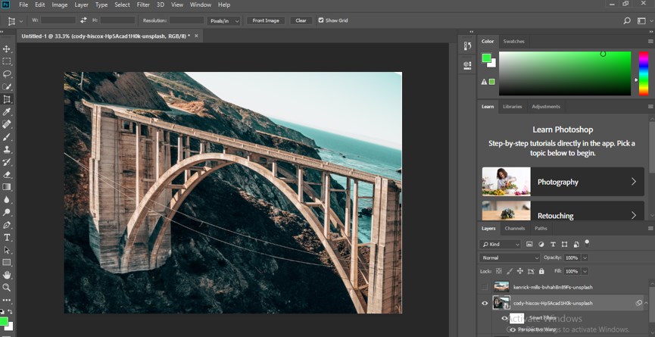
Task: Select the Lasso tool
Action: click(7, 74)
